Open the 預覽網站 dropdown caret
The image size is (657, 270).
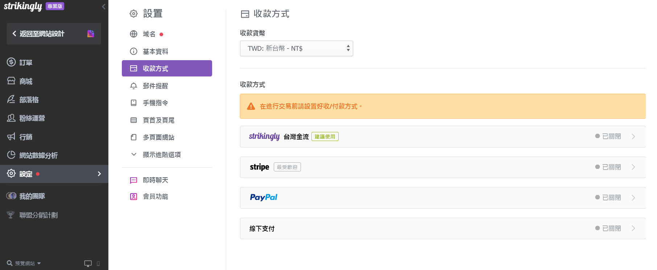pos(39,263)
